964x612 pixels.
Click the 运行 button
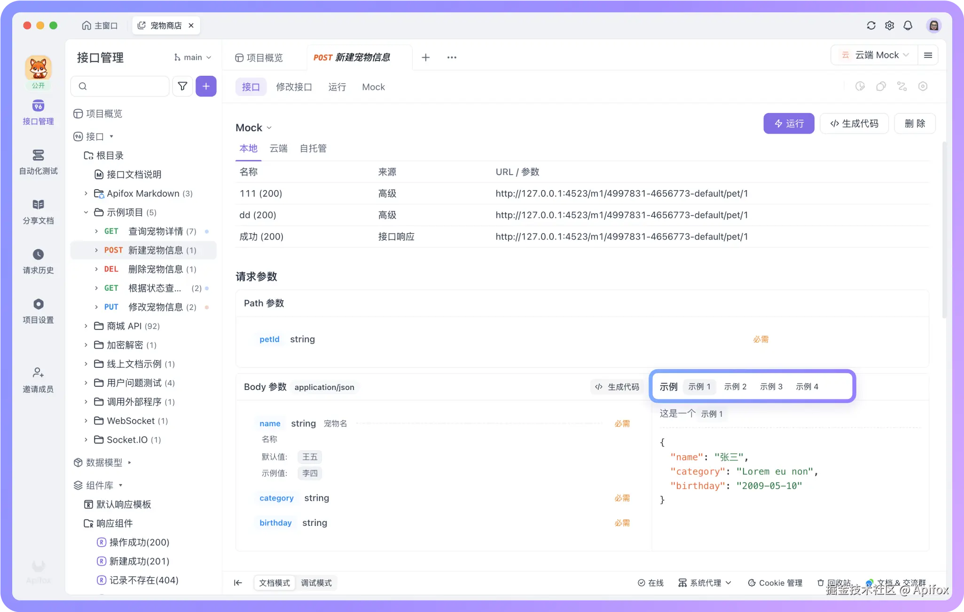click(x=789, y=123)
